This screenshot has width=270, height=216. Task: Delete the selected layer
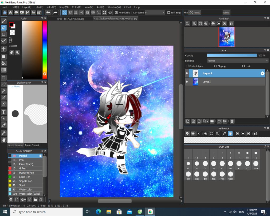[x=232, y=121]
